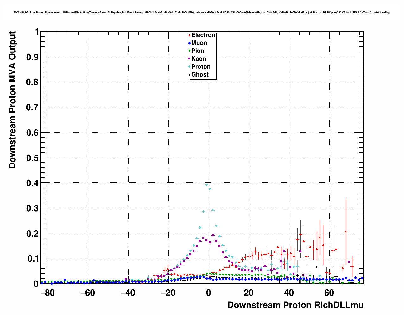This screenshot has height=315, width=404.
Task: Select the green Pion triangle legend marker
Action: 190,51
